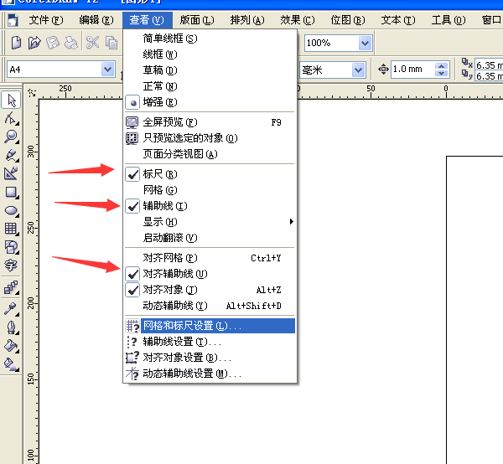Choose 全屏预览(F) full-screen preview
503x464 pixels.
tap(210, 122)
